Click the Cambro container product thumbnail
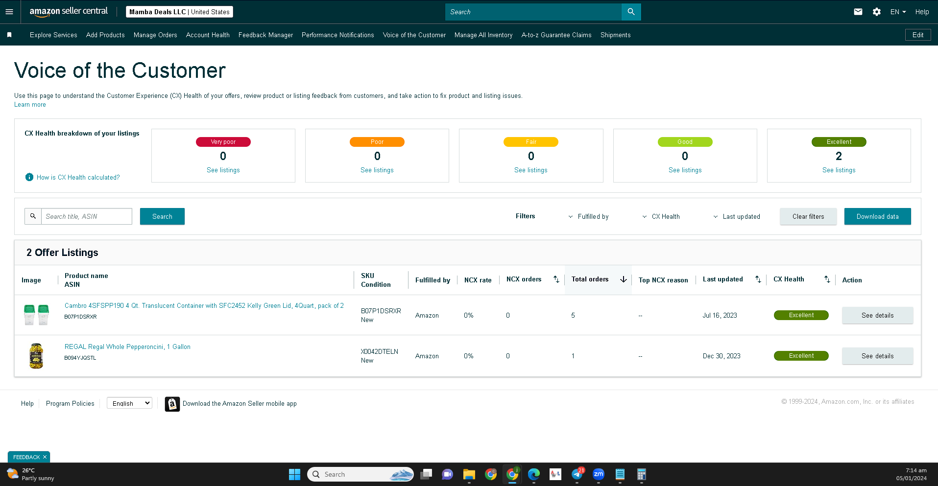This screenshot has width=938, height=486. point(36,315)
